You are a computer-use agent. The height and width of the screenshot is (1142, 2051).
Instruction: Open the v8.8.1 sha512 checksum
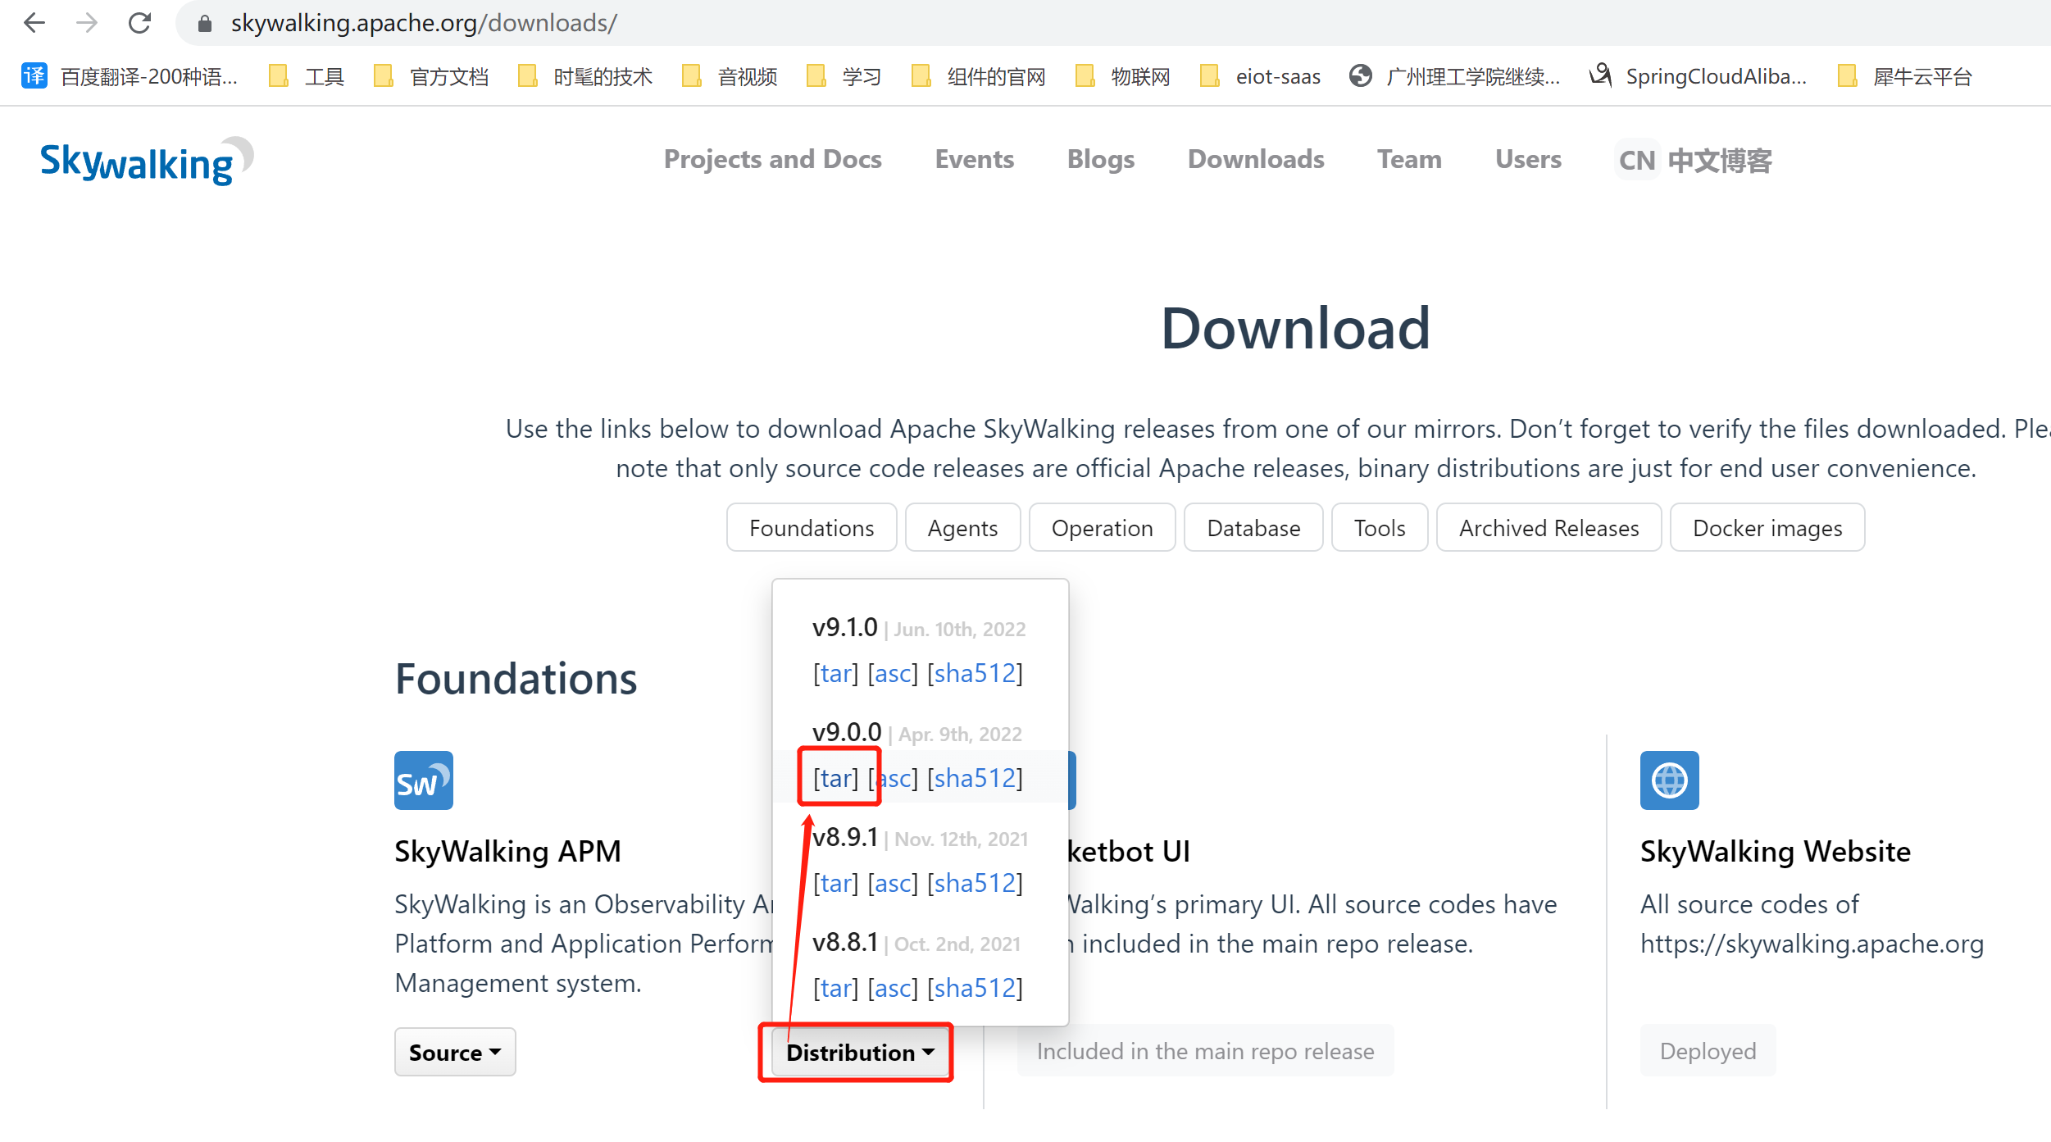[x=975, y=988]
